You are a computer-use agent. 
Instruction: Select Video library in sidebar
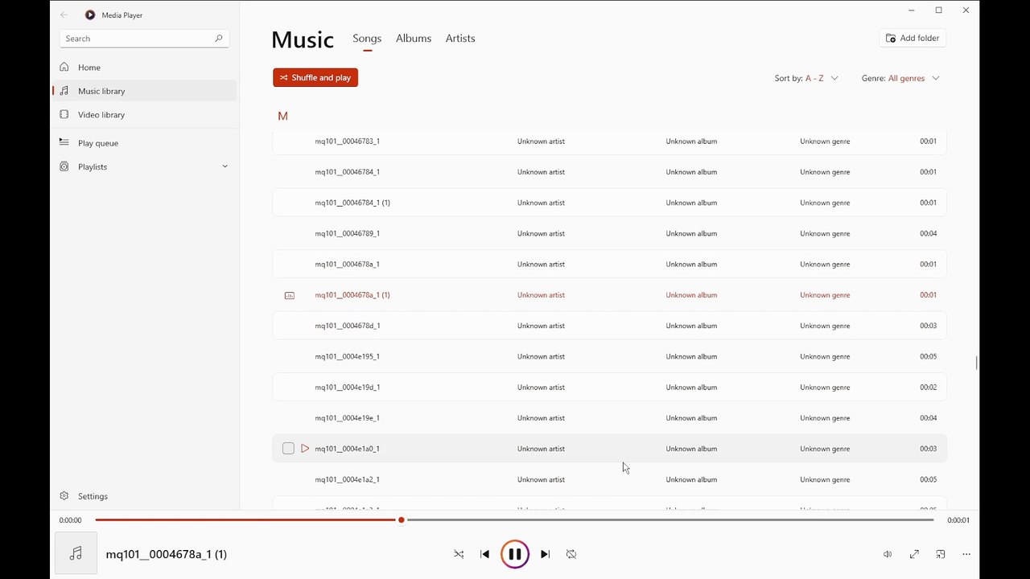144,114
